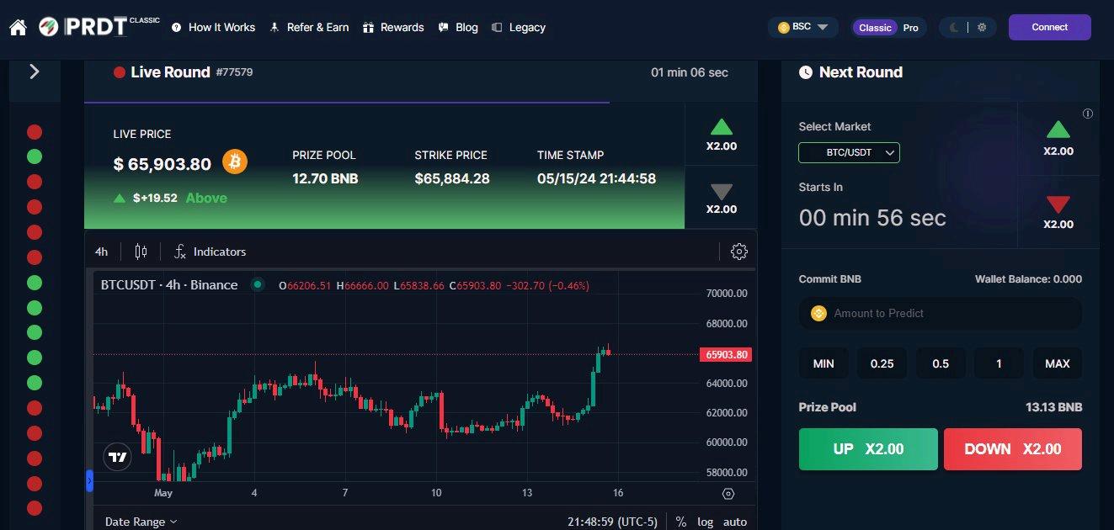Set commit amount to MIN

(824, 363)
